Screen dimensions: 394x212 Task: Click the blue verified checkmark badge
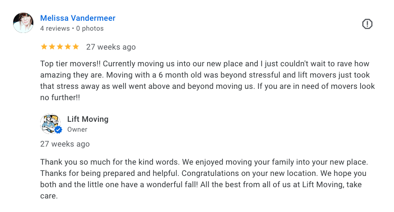click(x=58, y=130)
